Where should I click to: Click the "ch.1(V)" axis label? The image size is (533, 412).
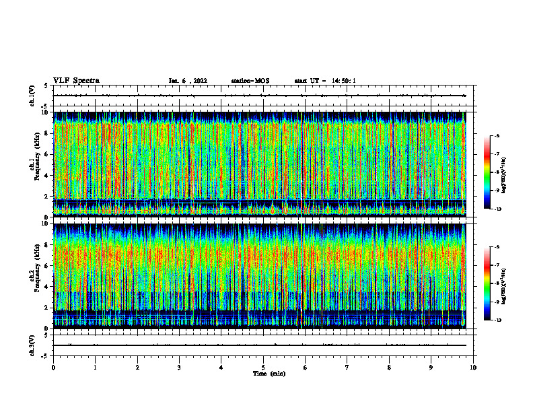(32, 96)
